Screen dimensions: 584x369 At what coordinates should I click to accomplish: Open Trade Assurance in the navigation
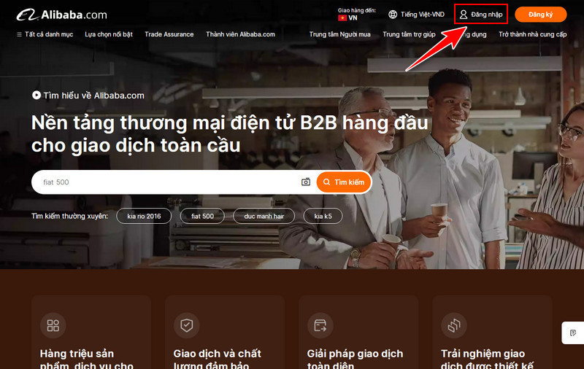click(169, 34)
